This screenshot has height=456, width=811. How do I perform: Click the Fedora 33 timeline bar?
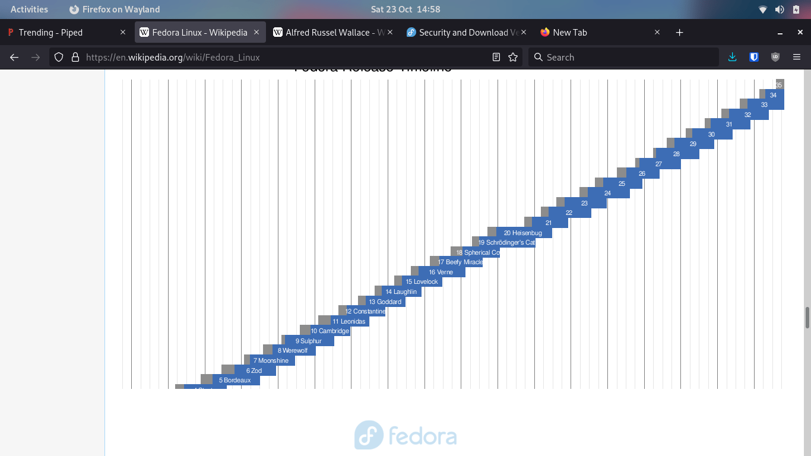click(x=766, y=104)
